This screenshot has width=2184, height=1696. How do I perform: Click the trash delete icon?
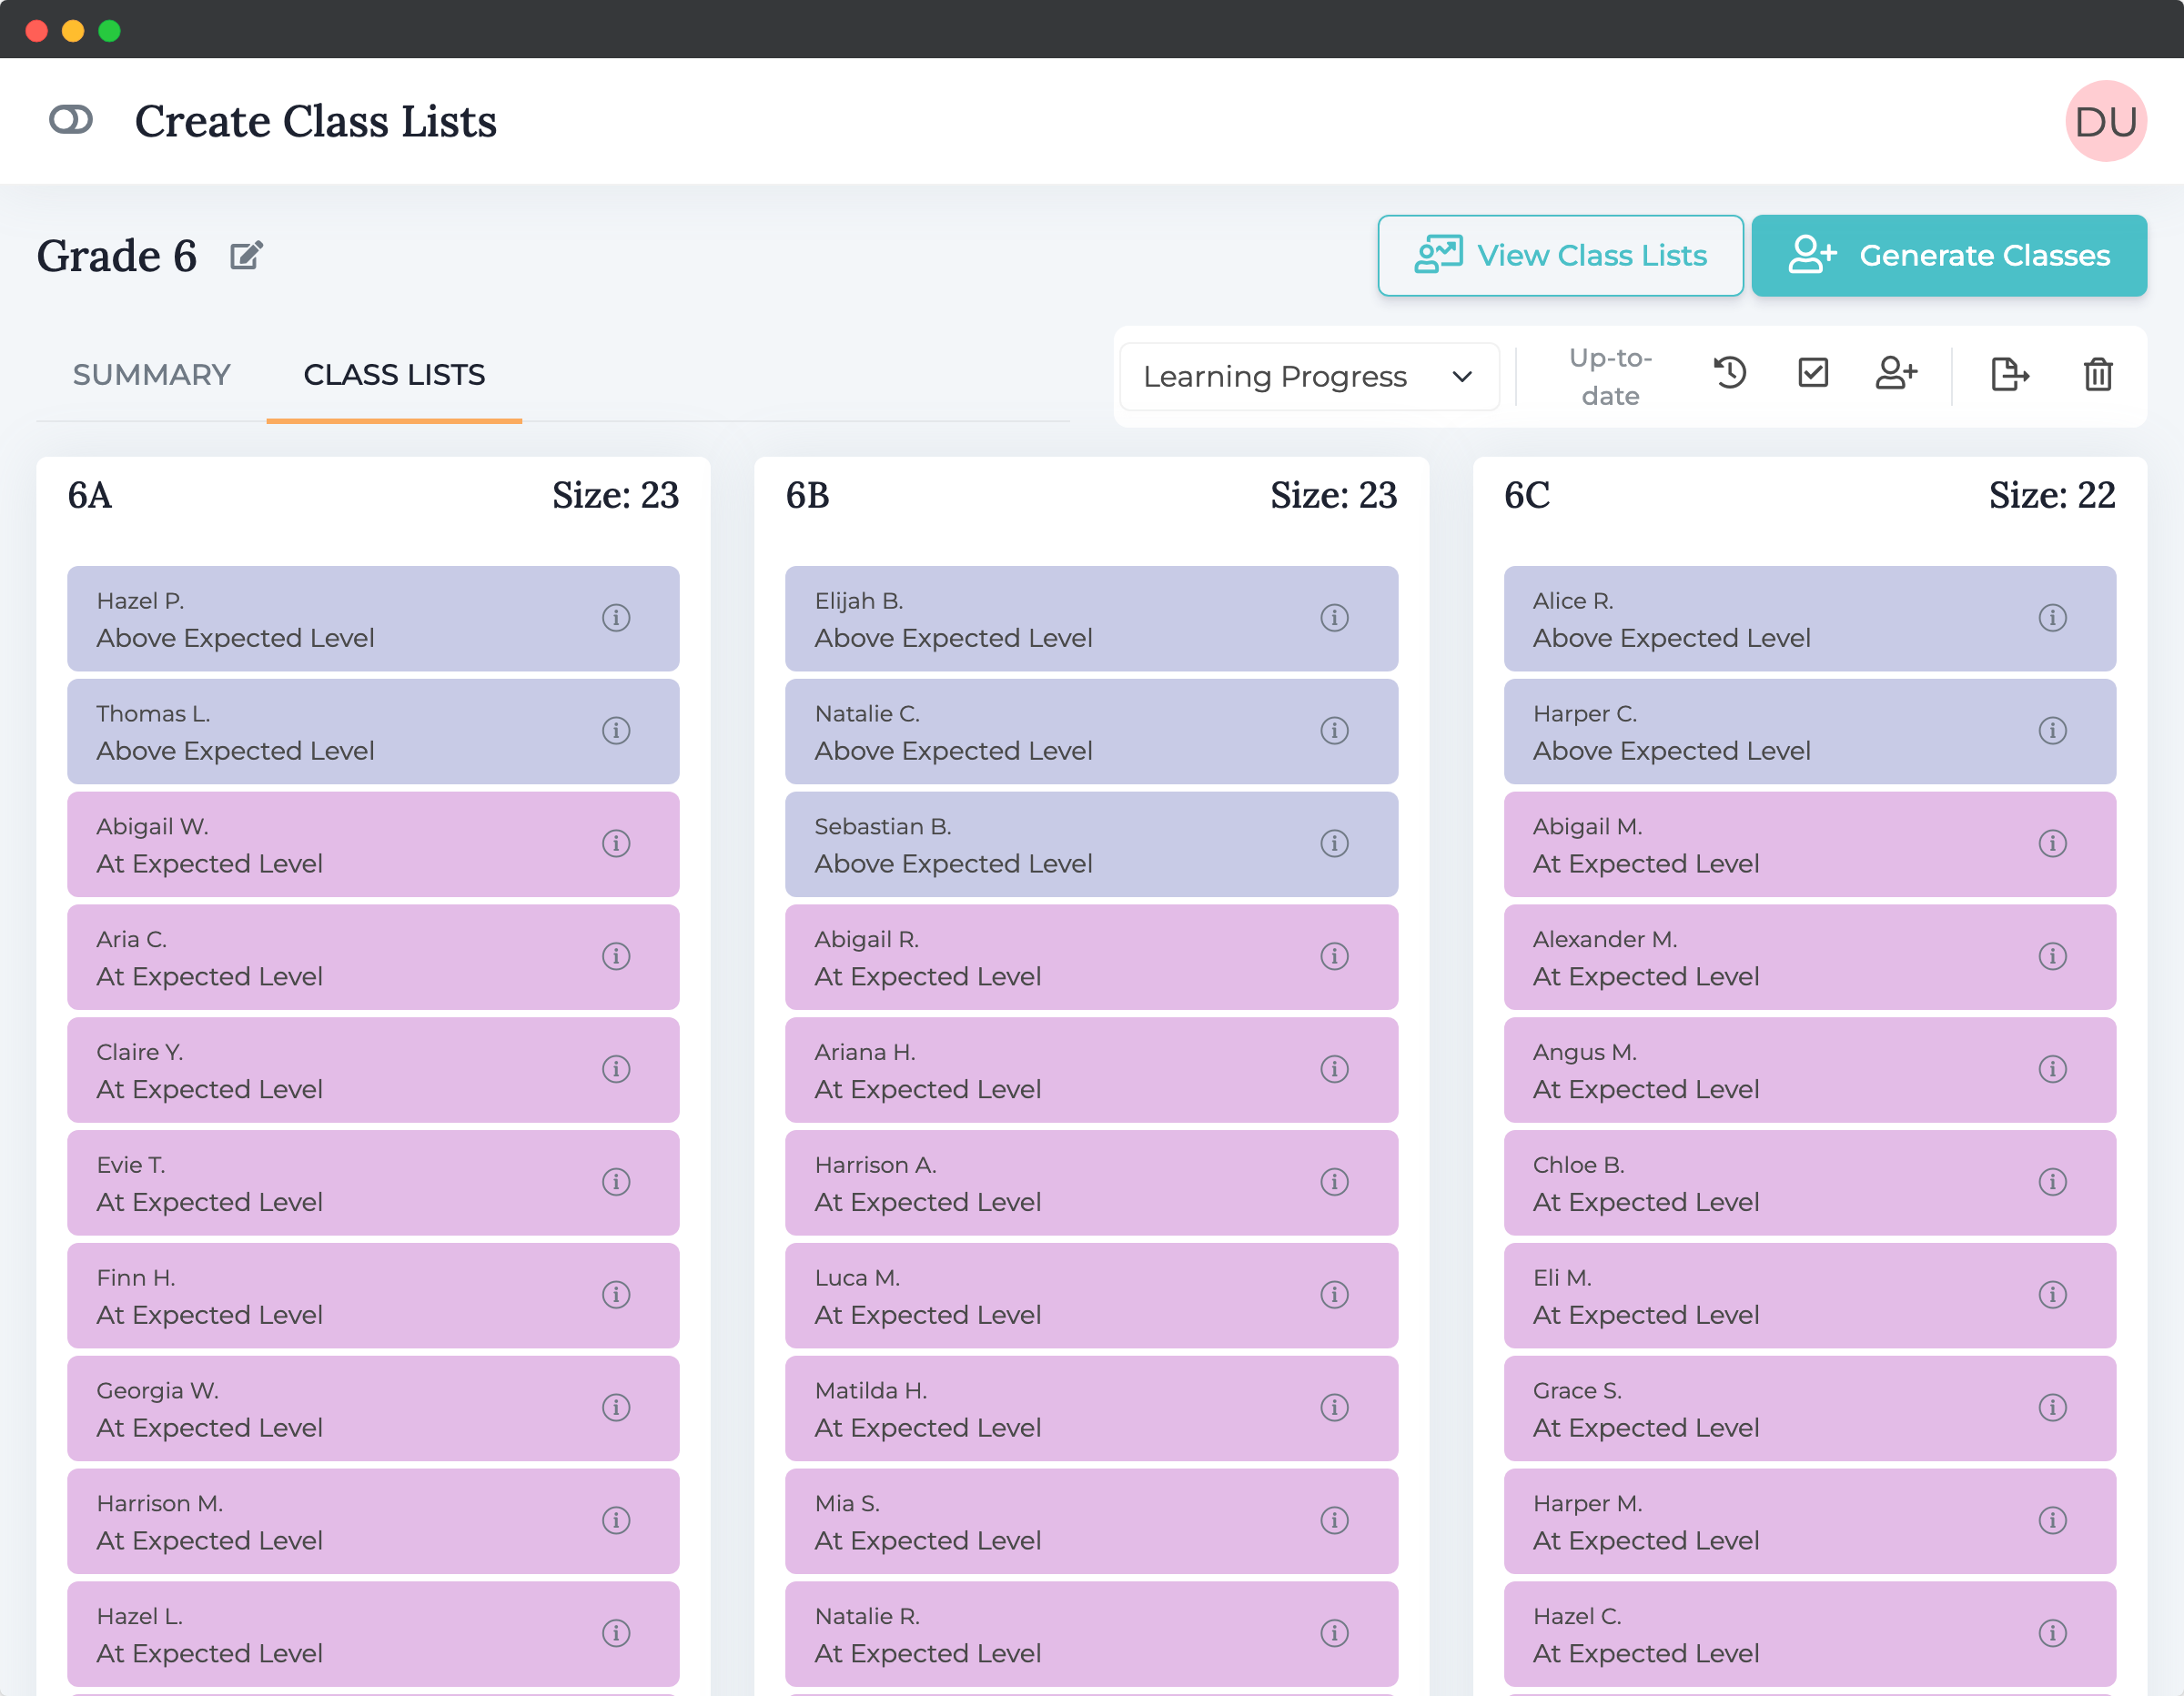pos(2097,374)
